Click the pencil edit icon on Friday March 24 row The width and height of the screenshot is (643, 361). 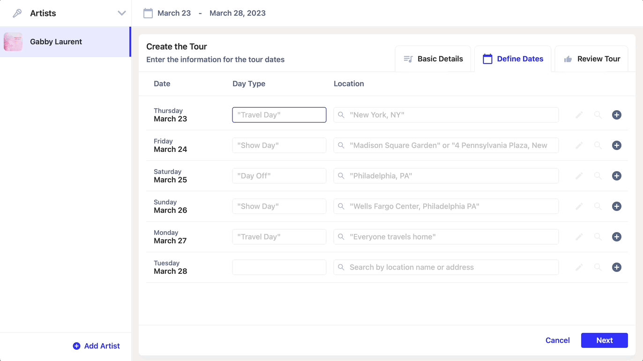click(x=579, y=145)
